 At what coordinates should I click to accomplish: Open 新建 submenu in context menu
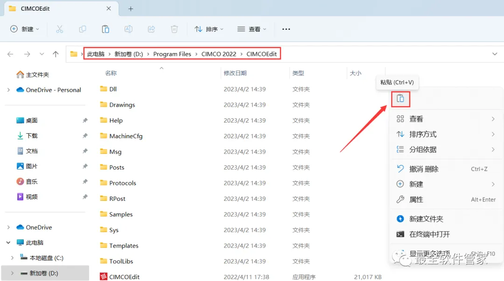(446, 184)
